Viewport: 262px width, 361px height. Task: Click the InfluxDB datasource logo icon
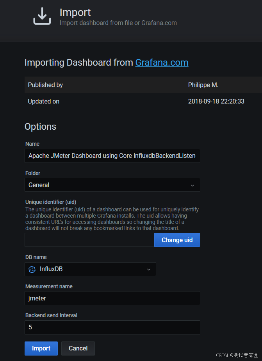(32, 269)
